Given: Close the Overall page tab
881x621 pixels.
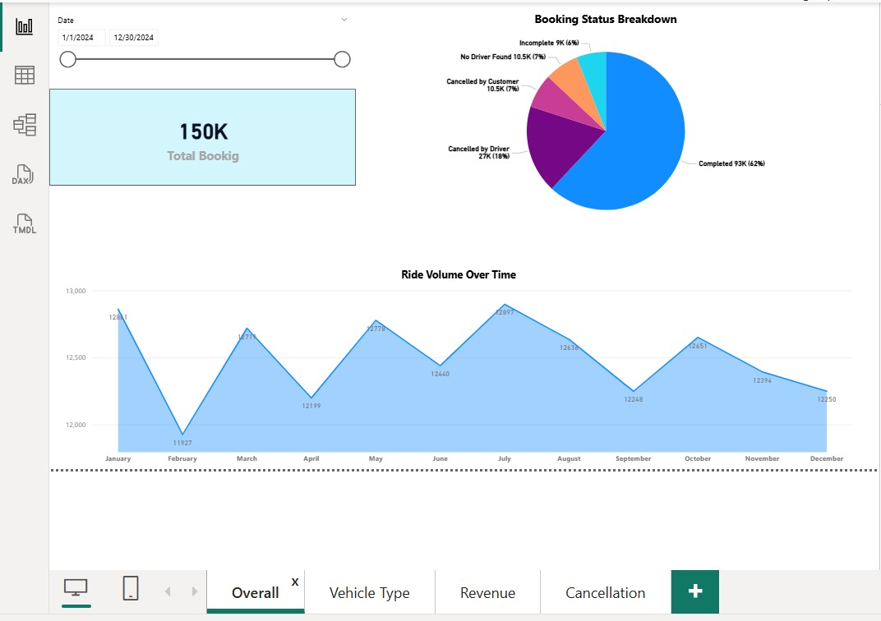Looking at the screenshot, I should click(x=295, y=582).
